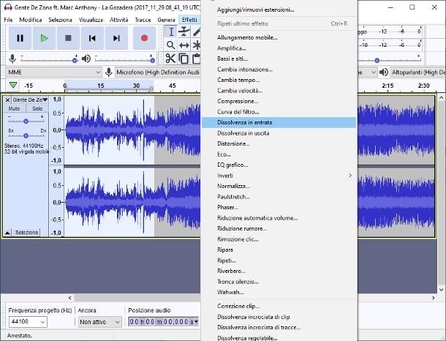Adjust the recording volume slider knob
This screenshot has height=341, width=446.
[75, 60]
